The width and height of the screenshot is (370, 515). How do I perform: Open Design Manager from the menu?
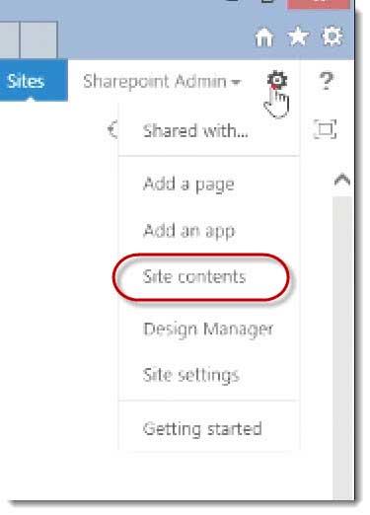point(208,329)
